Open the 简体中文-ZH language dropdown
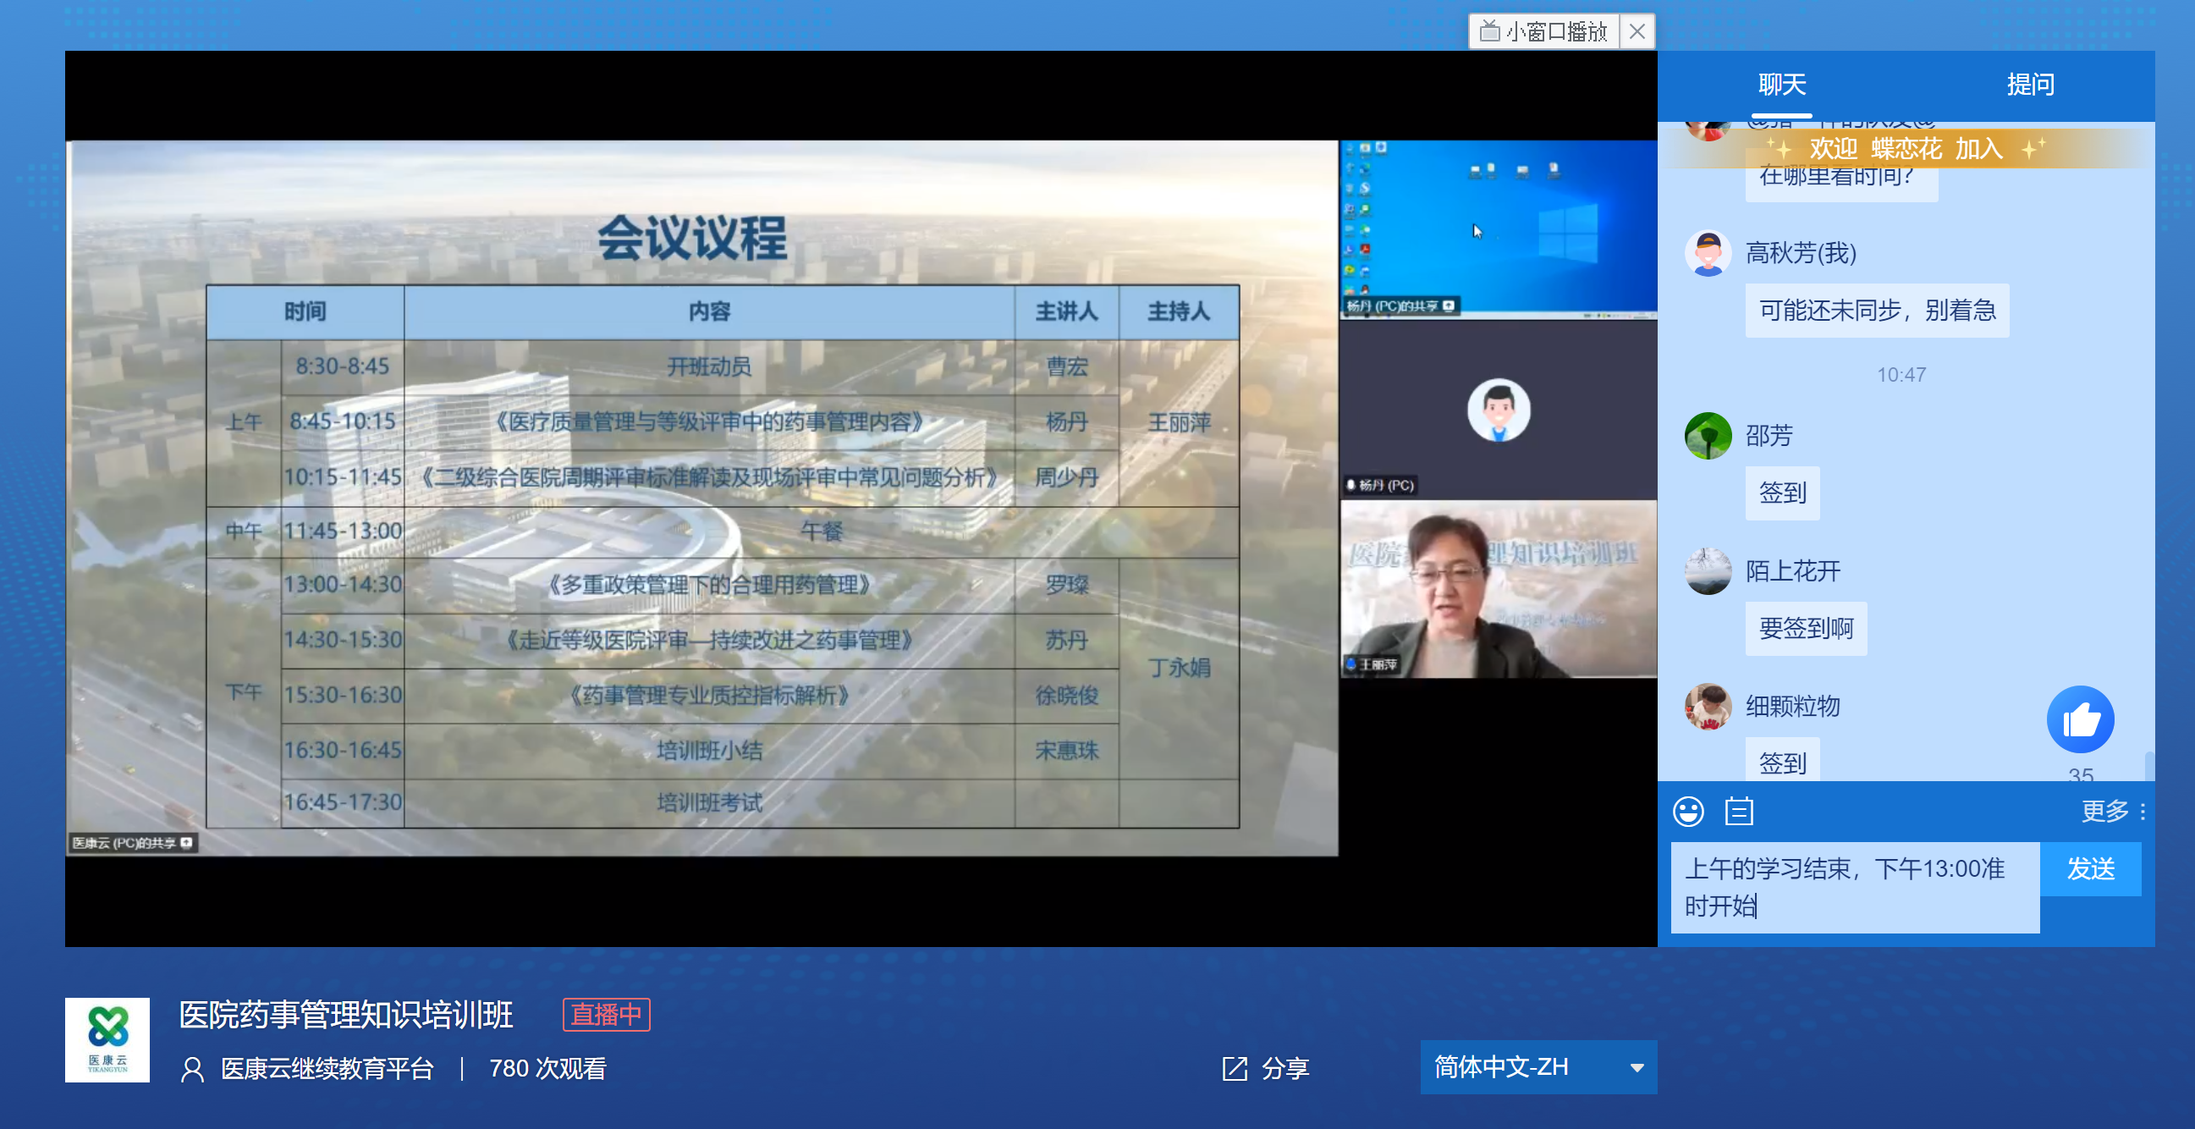2195x1129 pixels. pyautogui.click(x=1538, y=1067)
